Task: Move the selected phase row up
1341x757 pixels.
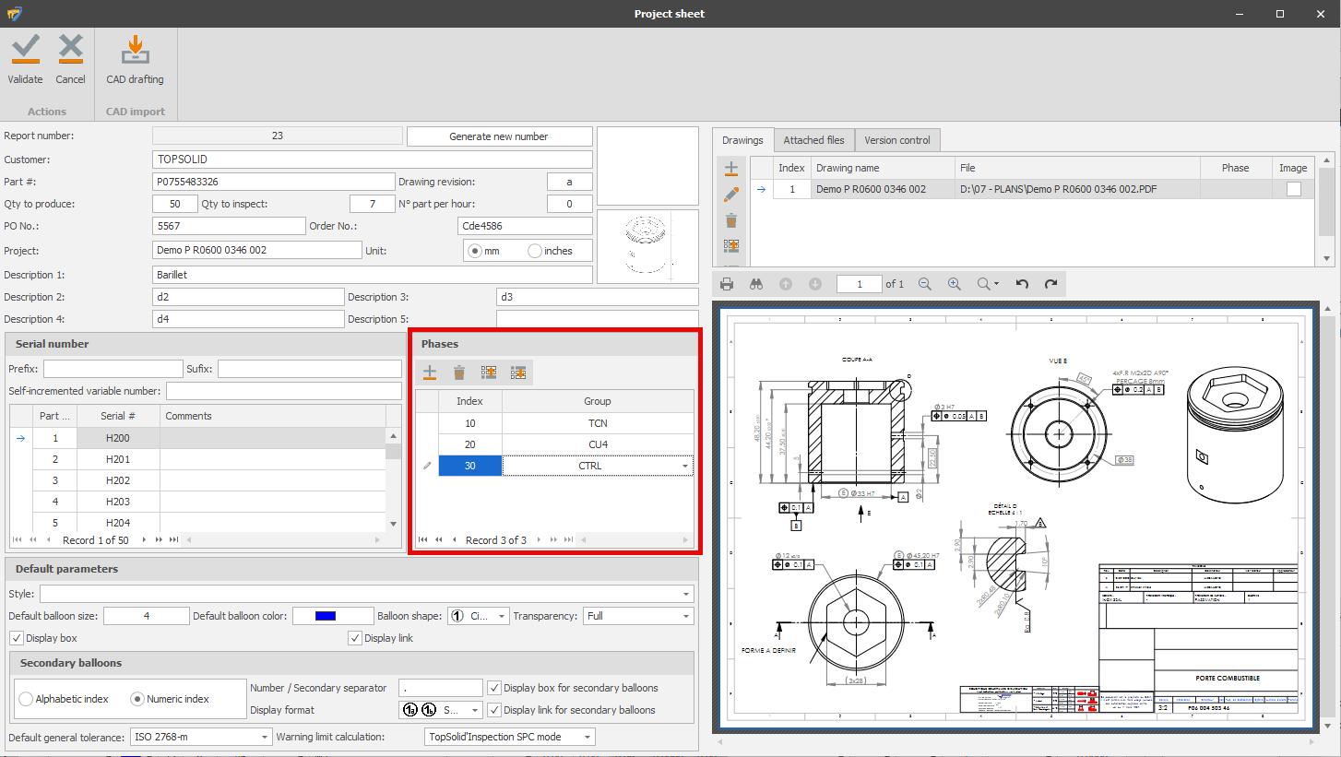Action: (489, 373)
